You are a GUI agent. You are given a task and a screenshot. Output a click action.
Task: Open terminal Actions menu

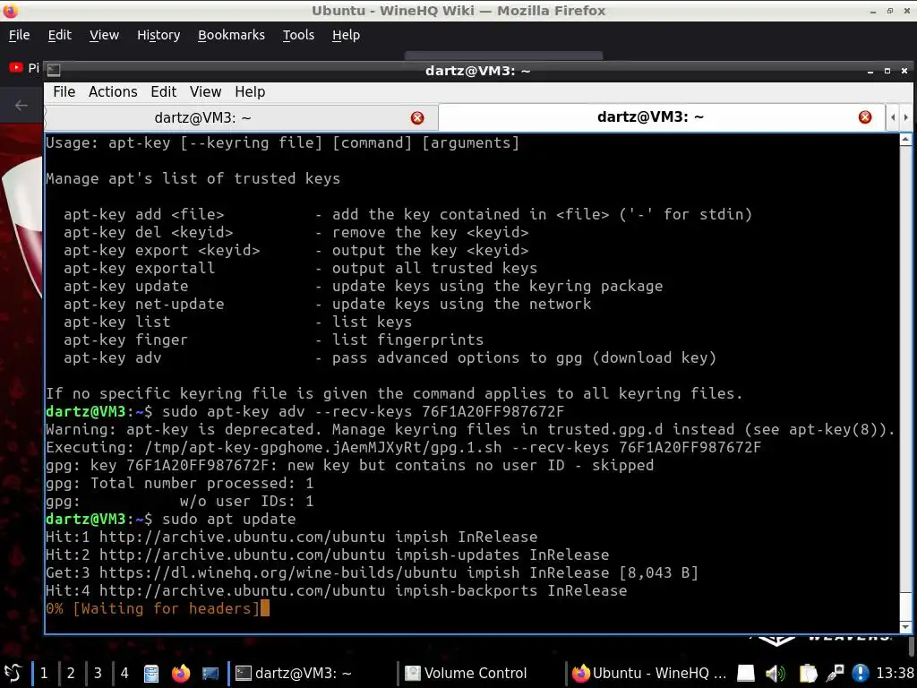tap(113, 92)
